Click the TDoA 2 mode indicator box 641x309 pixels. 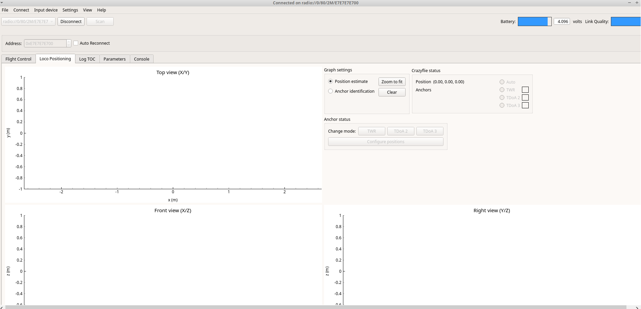525,97
